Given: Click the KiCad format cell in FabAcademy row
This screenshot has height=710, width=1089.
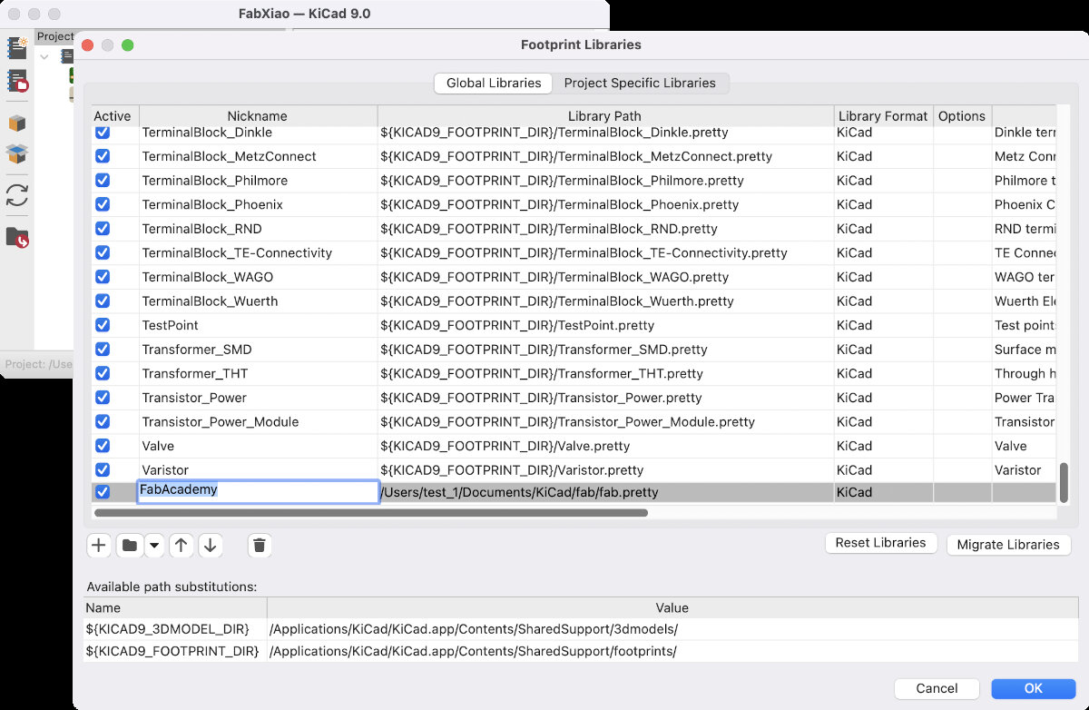Looking at the screenshot, I should click(883, 492).
